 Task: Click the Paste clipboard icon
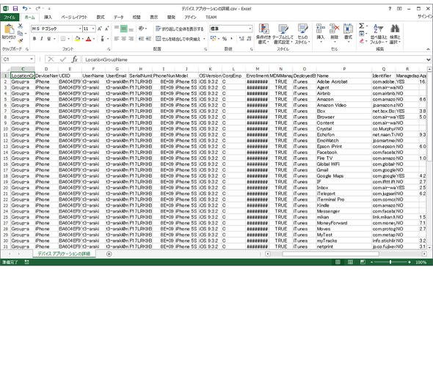point(9,29)
